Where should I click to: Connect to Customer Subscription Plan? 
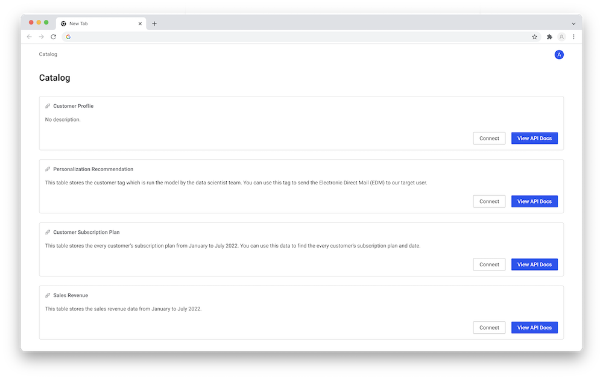[489, 265]
